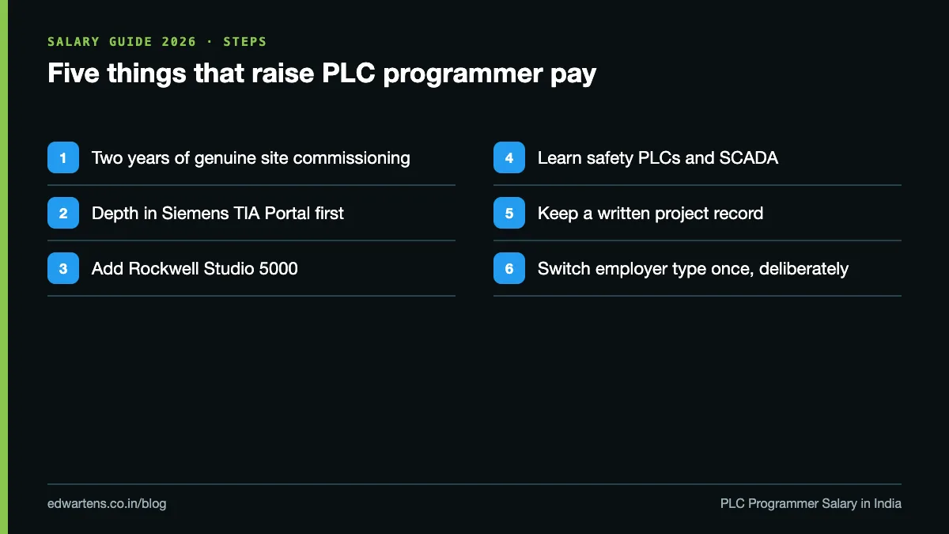
Task: Click the number 5 step badge
Action: point(509,213)
